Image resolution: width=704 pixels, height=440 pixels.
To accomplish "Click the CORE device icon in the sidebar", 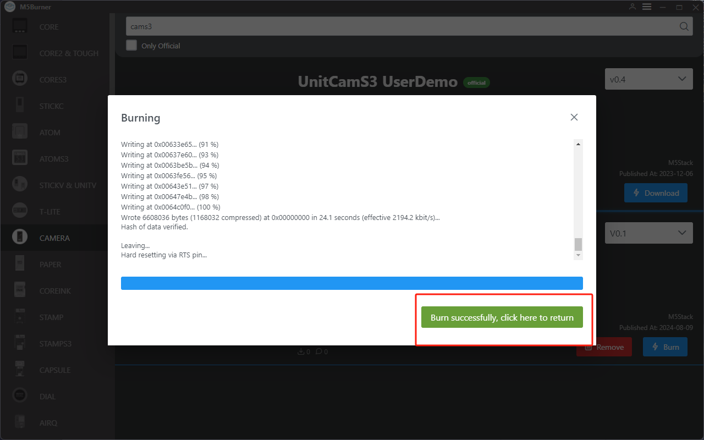I will [20, 26].
